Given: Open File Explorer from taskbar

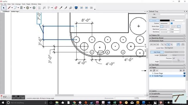Looking at the screenshot, I should (x=57, y=102).
